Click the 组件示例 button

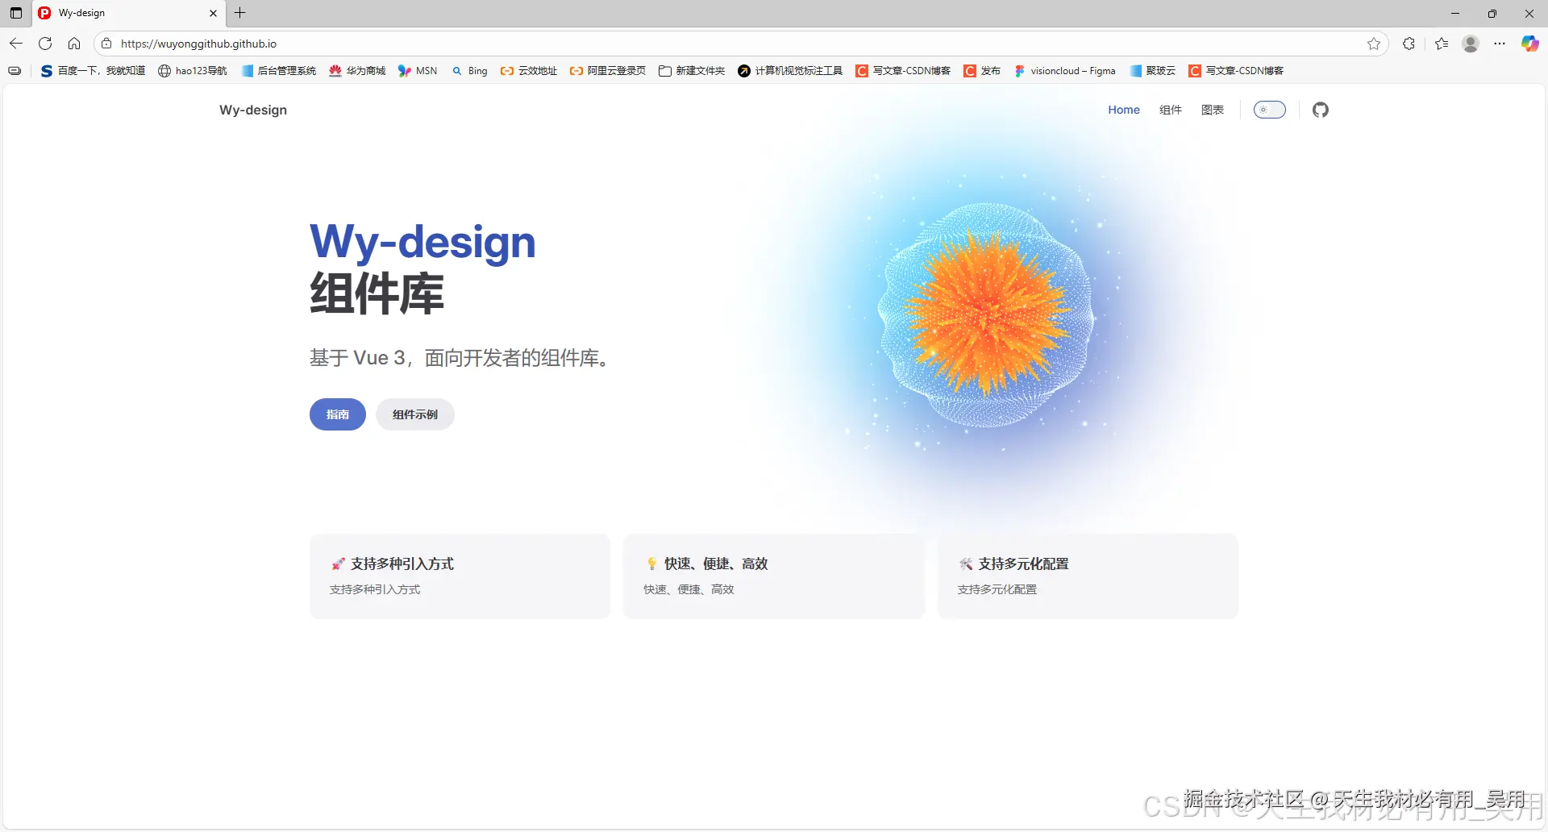pos(414,414)
